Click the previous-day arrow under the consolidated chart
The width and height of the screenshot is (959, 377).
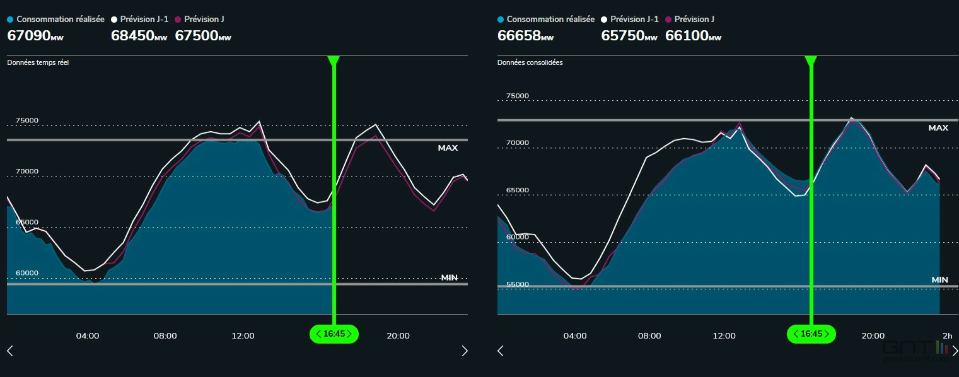tap(501, 351)
